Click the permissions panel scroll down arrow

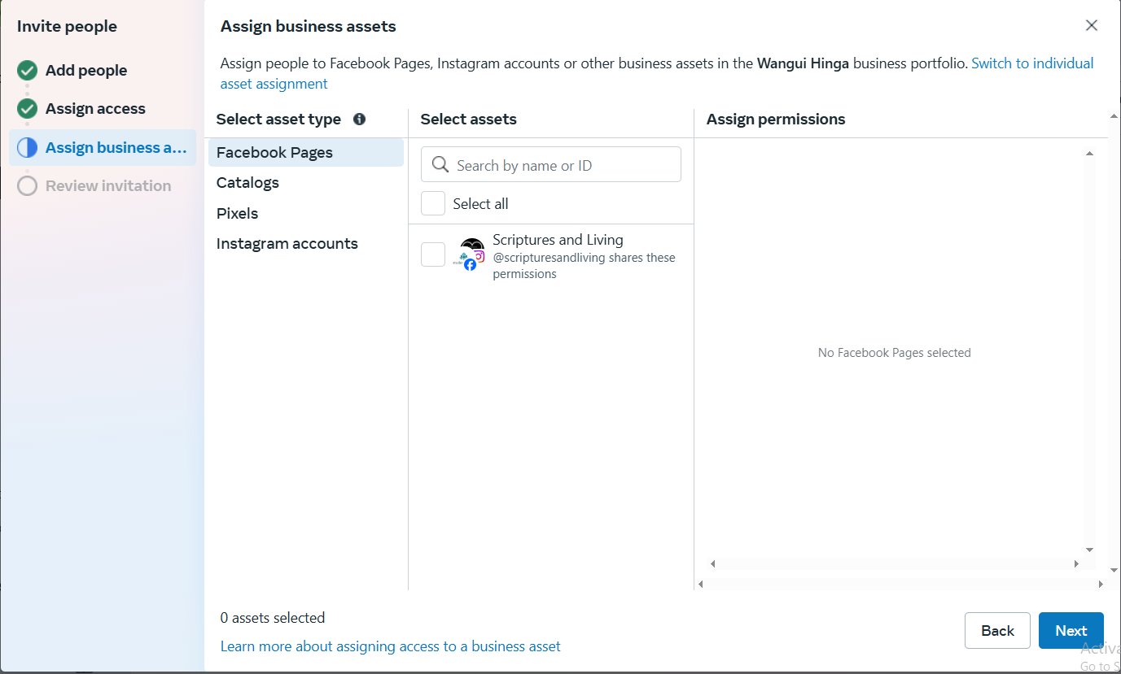pos(1089,550)
